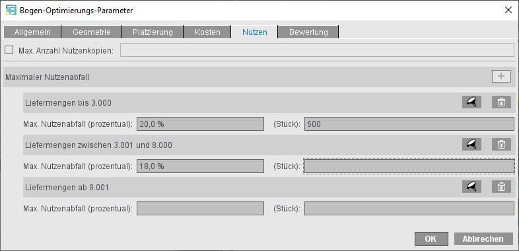Select the Platzierung tab
Viewport: 519px width, 251px height.
pos(153,32)
